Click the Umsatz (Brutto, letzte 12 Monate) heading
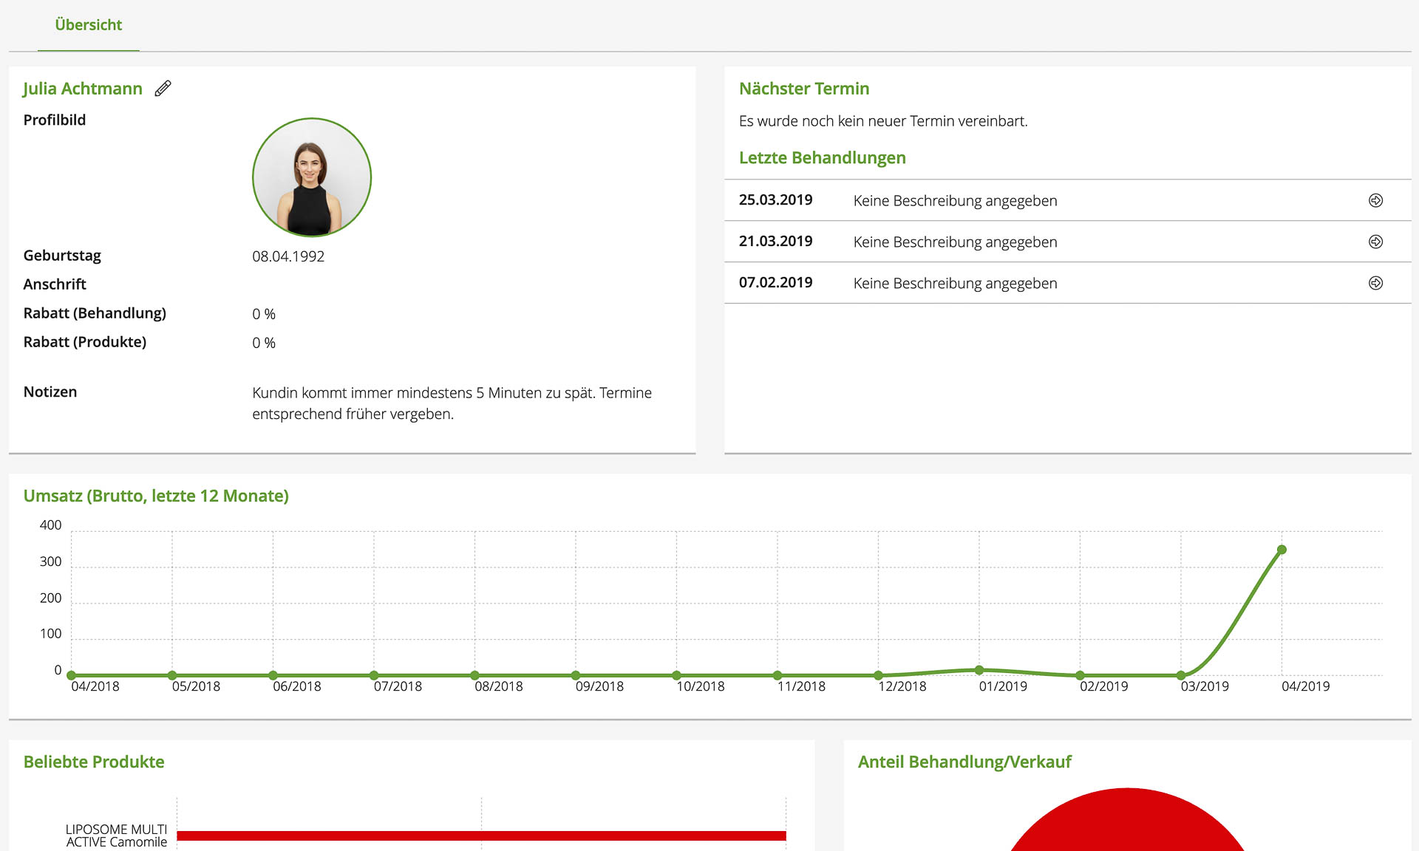The width and height of the screenshot is (1419, 851). [156, 496]
